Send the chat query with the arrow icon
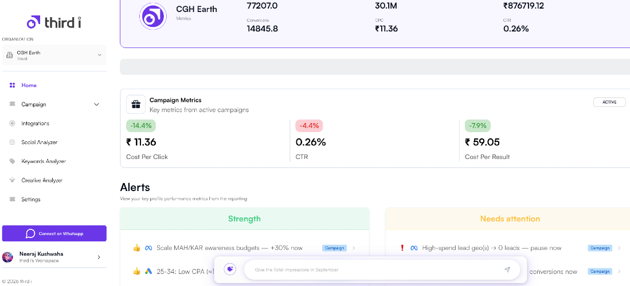 [507, 269]
